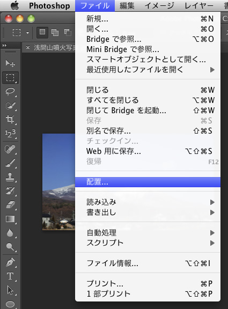
Task: Choose Bridge で参照... menu item
Action: [x=148, y=39]
